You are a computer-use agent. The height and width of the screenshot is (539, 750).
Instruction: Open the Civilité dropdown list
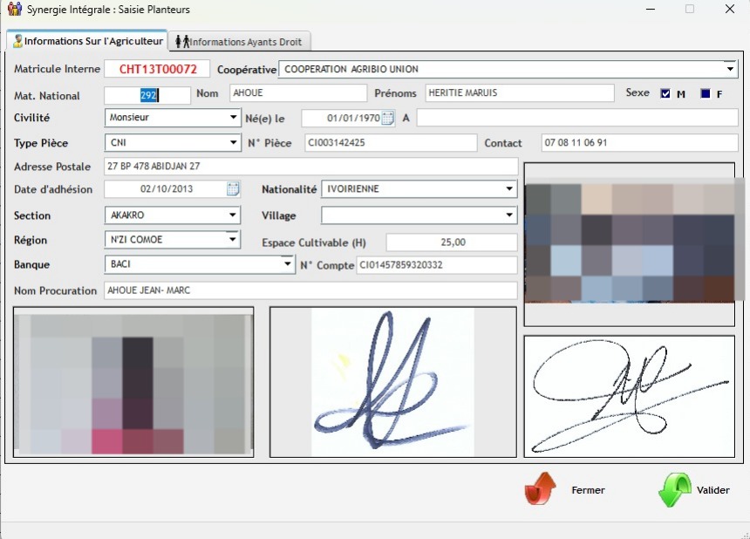(233, 118)
